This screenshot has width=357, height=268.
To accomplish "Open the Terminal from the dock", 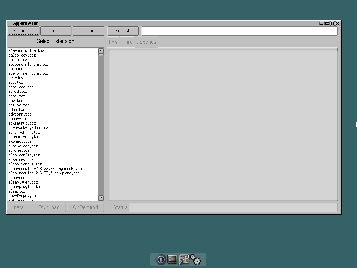I will (172, 260).
